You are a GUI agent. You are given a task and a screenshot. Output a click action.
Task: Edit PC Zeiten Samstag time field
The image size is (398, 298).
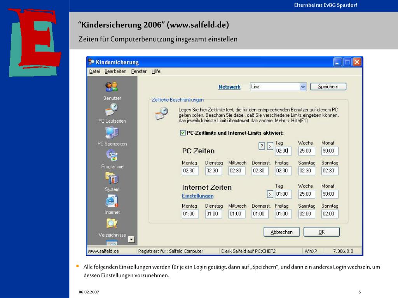click(307, 171)
